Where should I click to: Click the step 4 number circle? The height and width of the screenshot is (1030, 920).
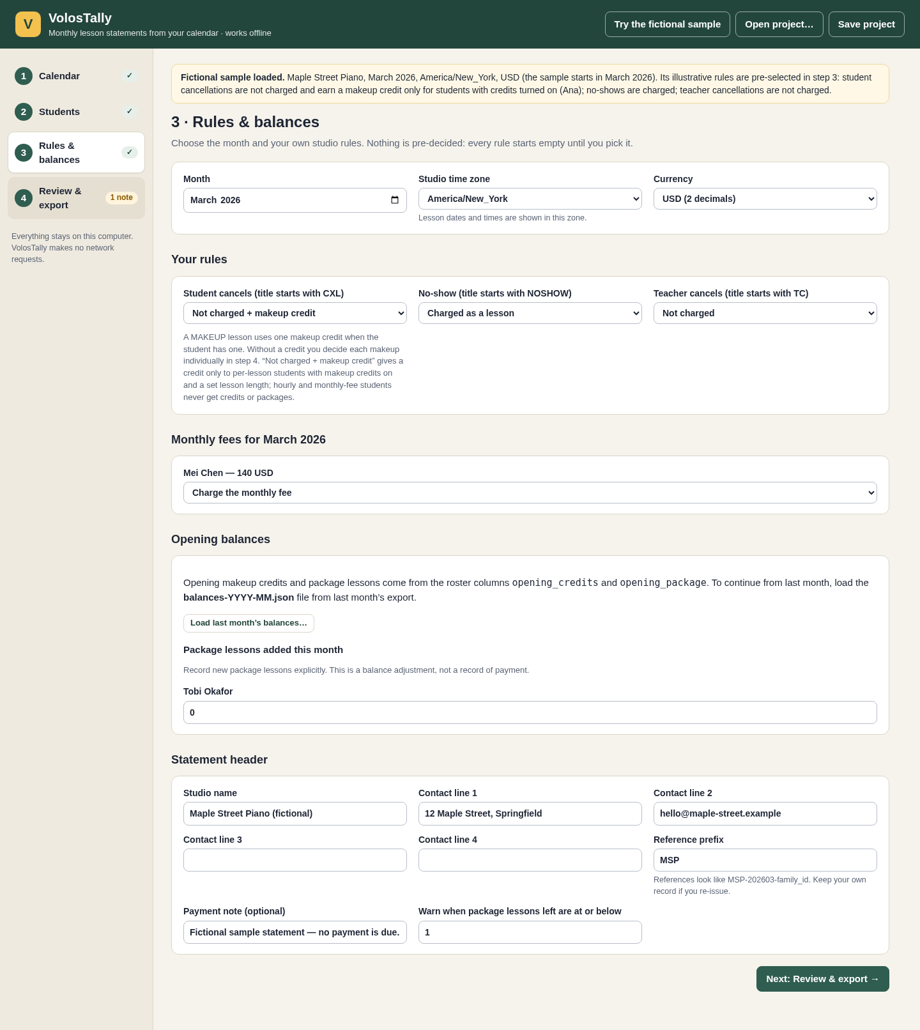coord(24,198)
